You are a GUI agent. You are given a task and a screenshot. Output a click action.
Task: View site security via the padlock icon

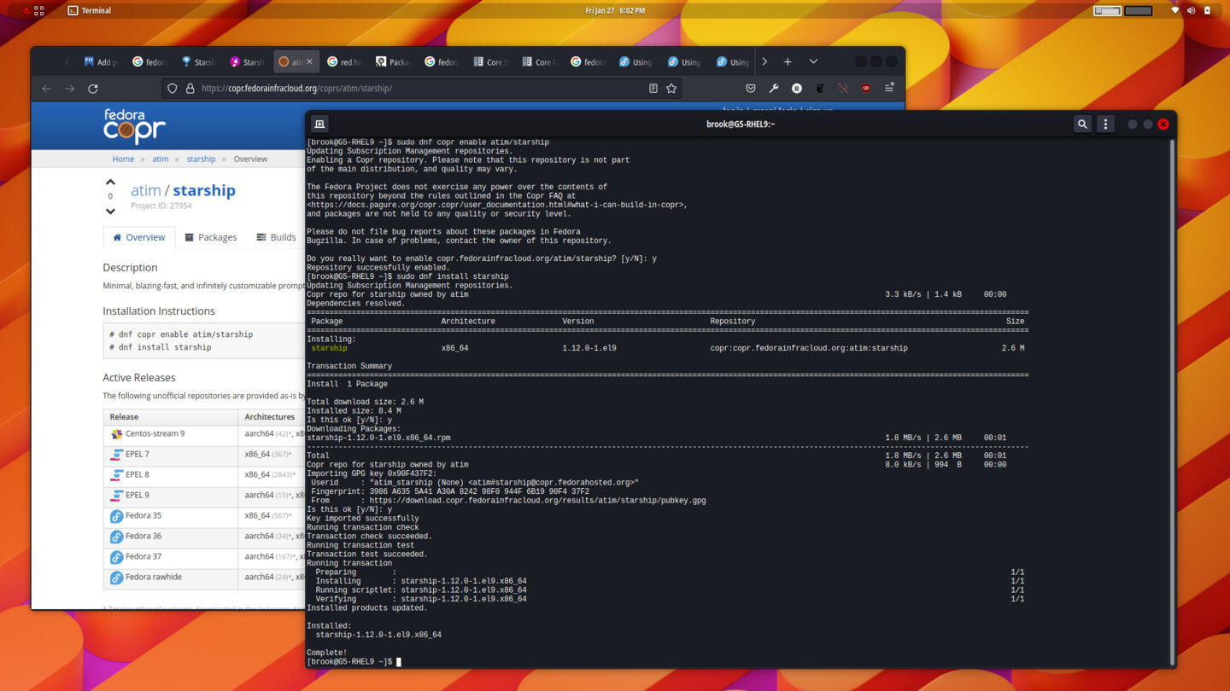[x=190, y=88]
